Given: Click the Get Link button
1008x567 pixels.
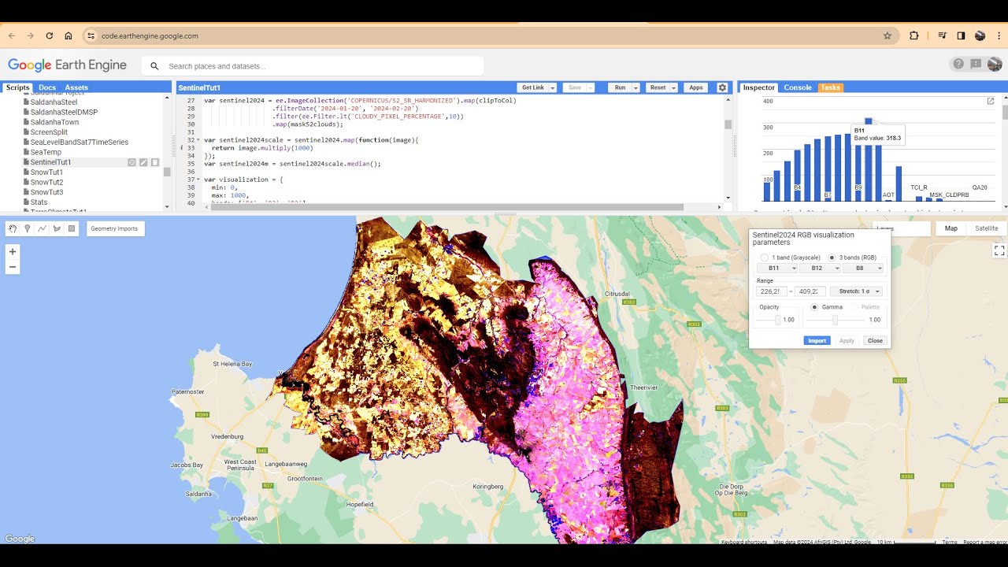Looking at the screenshot, I should point(533,87).
